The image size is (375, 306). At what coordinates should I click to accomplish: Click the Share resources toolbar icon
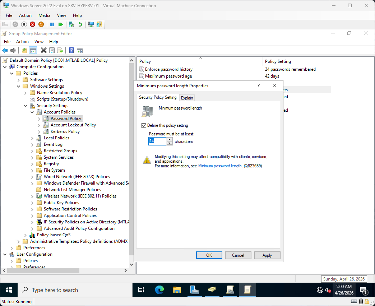[99, 24]
